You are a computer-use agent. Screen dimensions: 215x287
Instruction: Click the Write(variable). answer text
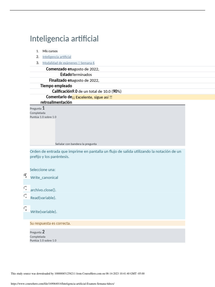point(44,212)
